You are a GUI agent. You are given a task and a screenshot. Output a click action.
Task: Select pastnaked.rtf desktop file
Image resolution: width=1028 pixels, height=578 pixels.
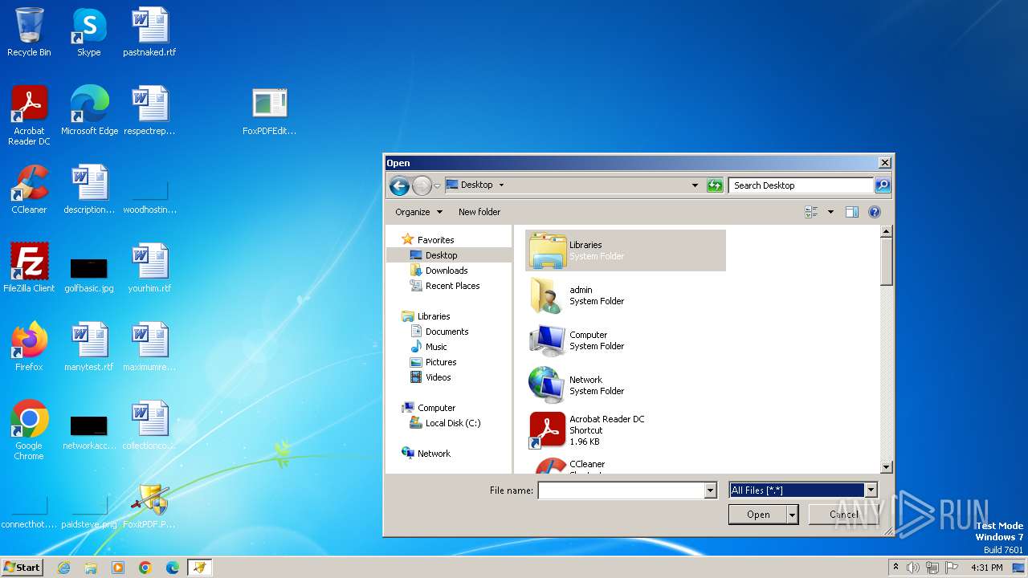click(149, 32)
